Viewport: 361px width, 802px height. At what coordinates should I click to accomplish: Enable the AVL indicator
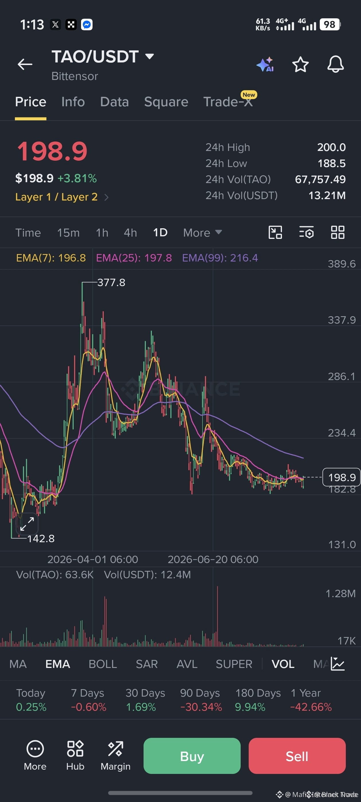point(187,664)
